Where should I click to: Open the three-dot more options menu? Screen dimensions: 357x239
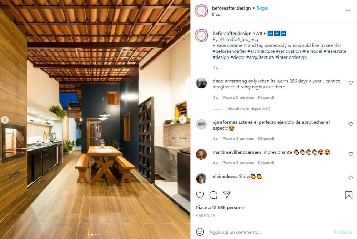pos(348,11)
